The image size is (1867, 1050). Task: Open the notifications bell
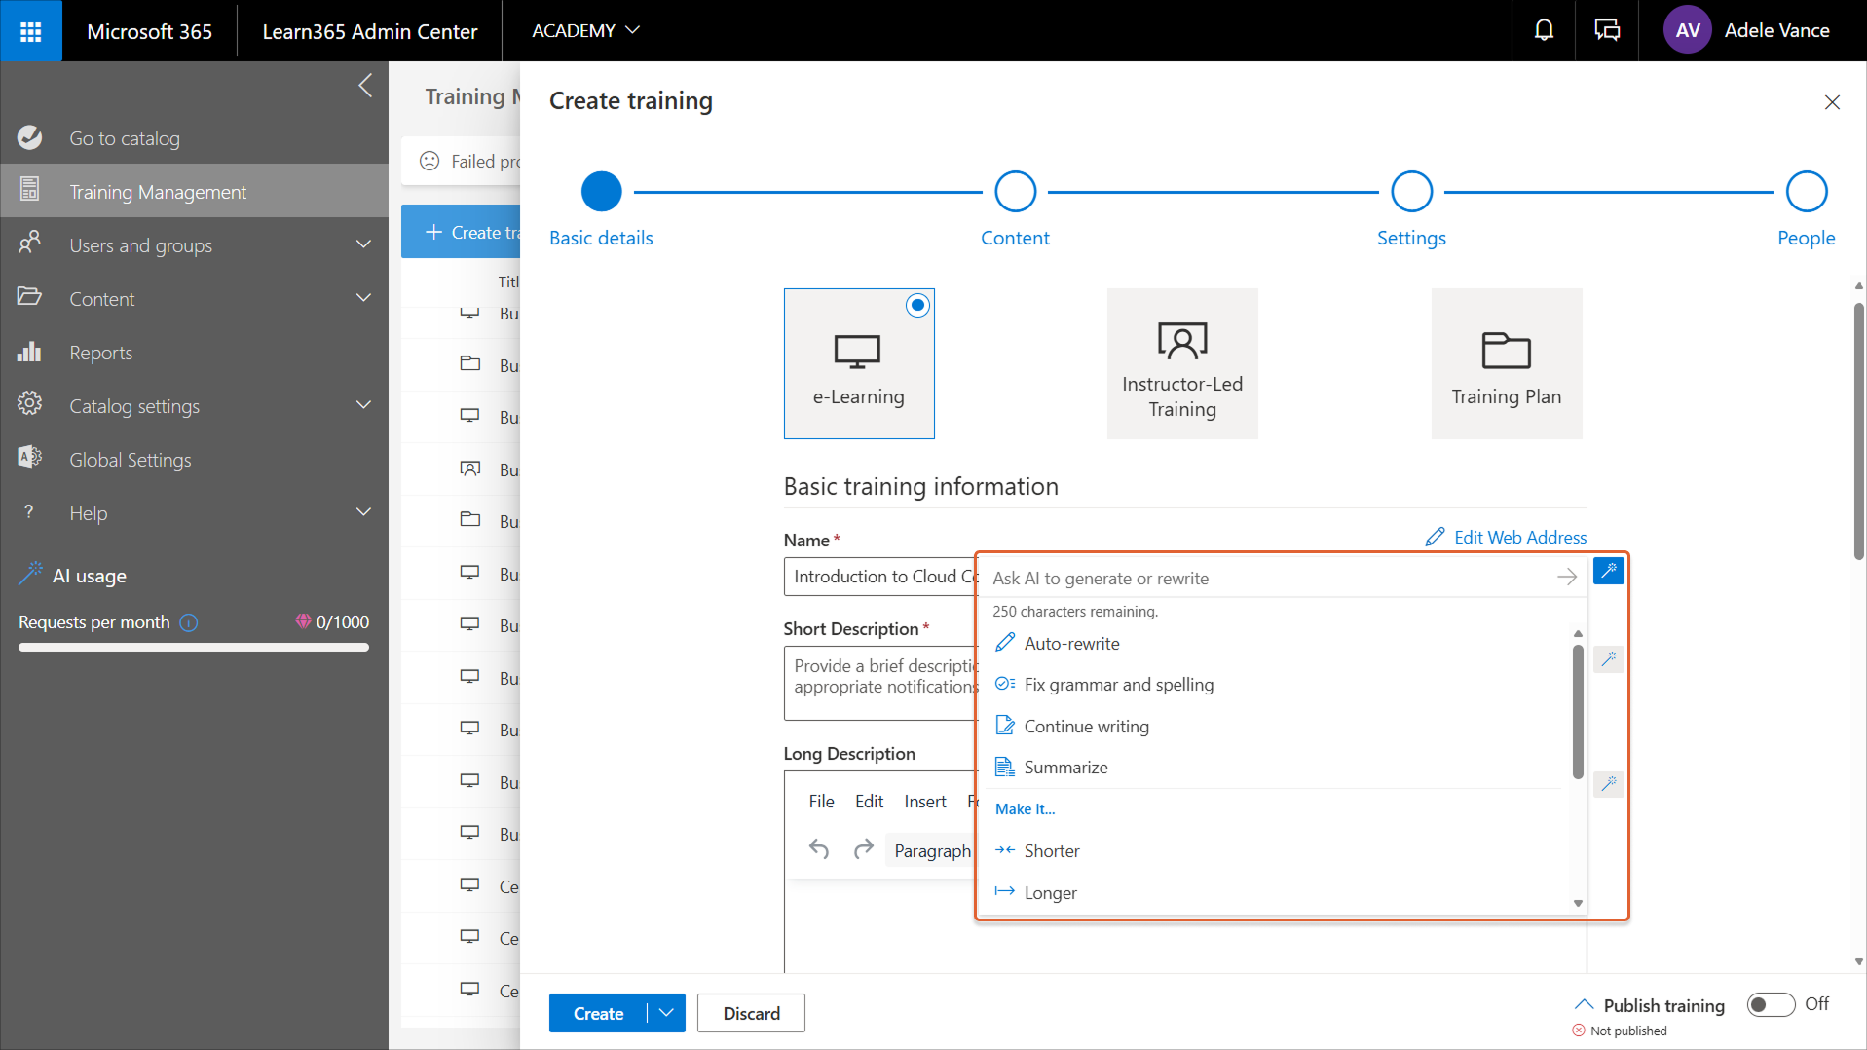click(x=1544, y=31)
